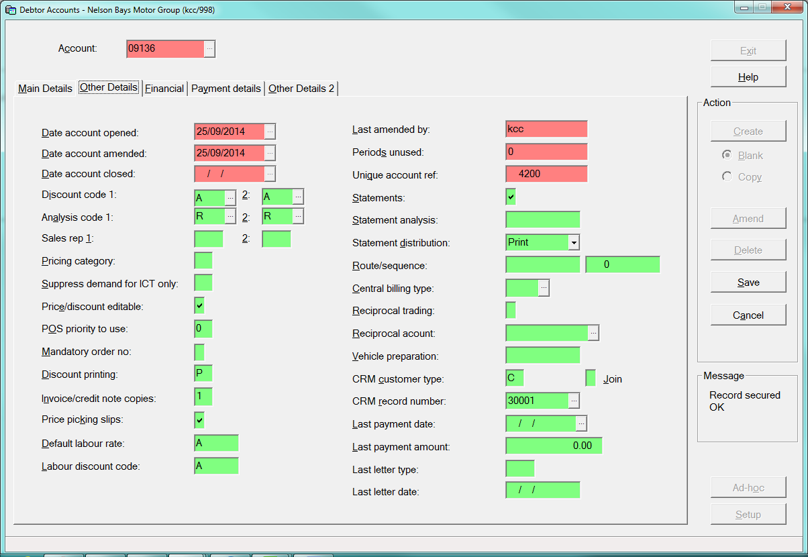This screenshot has height=557, width=808.
Task: Expand Statement distribution dropdown
Action: [574, 242]
